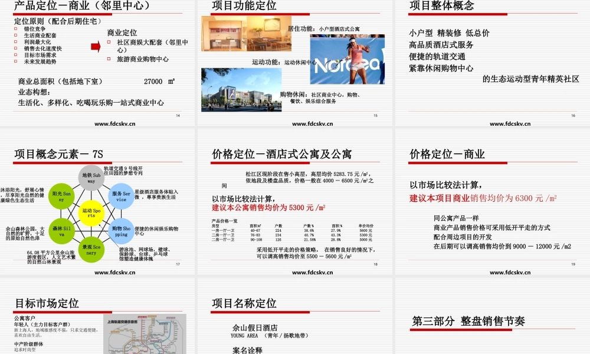Screen dimensions: 590x354
Task: Click the 便捷的轨道交通 line
Action: click(437, 57)
